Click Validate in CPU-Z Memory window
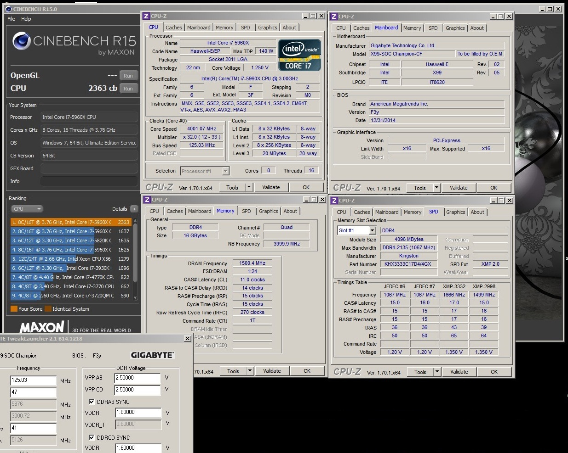The height and width of the screenshot is (453, 568). (272, 371)
